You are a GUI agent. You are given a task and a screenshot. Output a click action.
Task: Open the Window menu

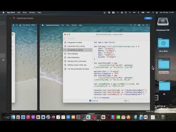(x=32, y=12)
